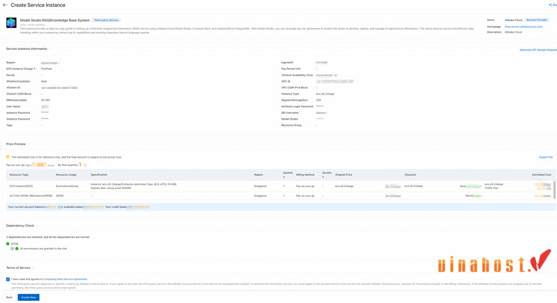Click the PostPaid value for ECS Instance Charge Type
Viewport: 557px width, 303px height.
click(x=46, y=69)
